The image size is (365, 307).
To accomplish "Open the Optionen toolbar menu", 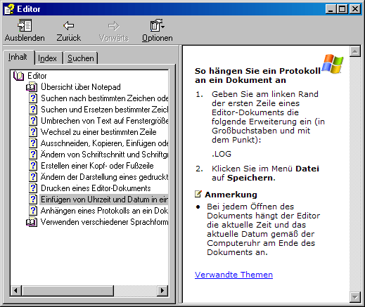I will (158, 31).
